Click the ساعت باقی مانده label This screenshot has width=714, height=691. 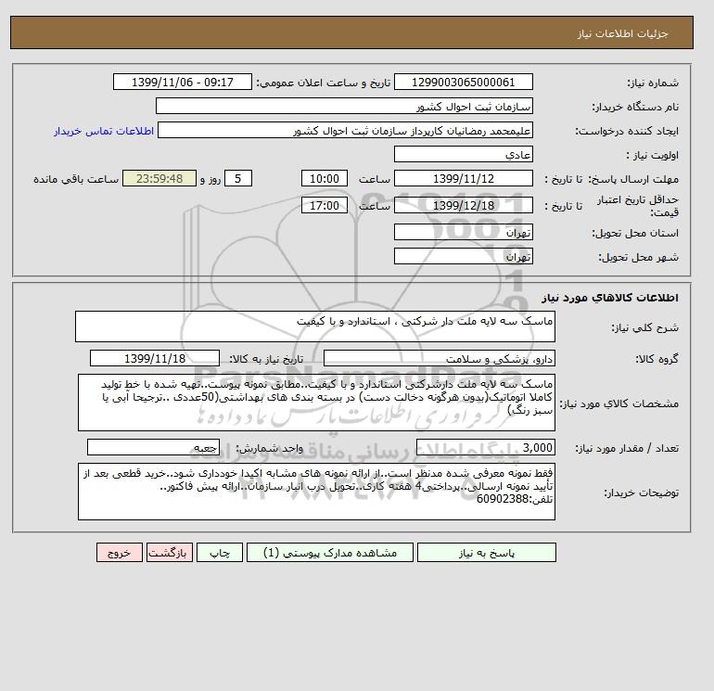76,179
